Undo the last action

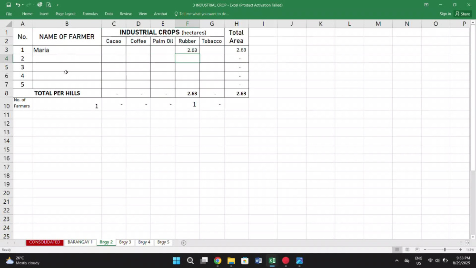coord(18,5)
